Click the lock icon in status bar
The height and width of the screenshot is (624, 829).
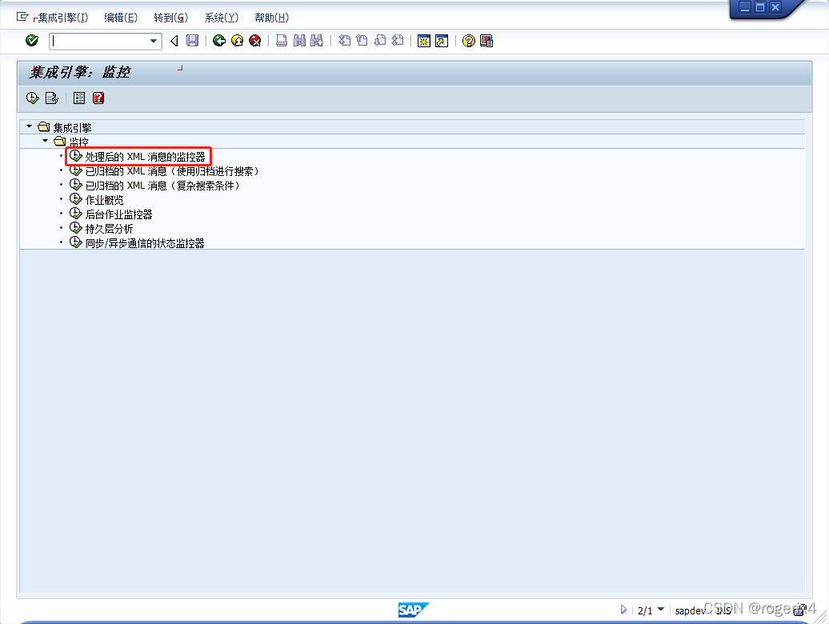pyautogui.click(x=799, y=610)
